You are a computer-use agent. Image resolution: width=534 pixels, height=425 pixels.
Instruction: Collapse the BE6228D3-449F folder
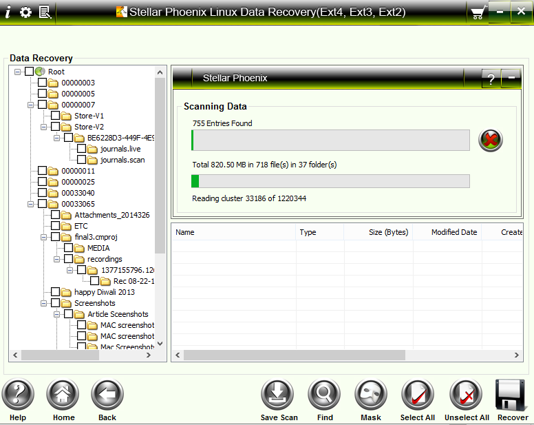(x=57, y=138)
